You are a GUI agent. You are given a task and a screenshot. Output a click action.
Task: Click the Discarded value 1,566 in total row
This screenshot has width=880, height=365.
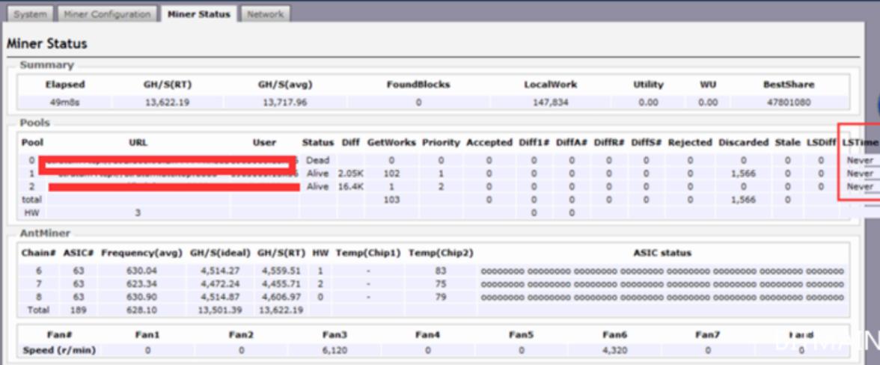[744, 200]
